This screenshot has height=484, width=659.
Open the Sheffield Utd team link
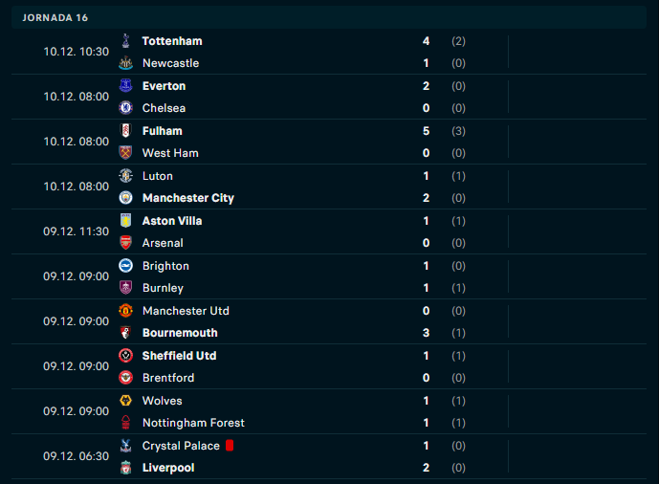click(179, 356)
